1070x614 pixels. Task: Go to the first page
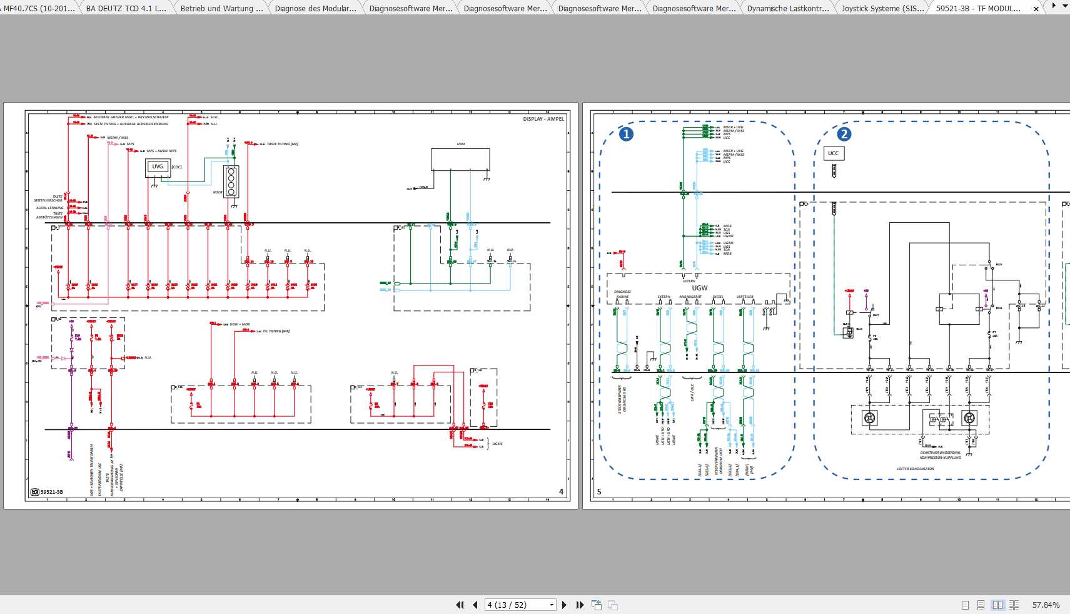(x=460, y=605)
